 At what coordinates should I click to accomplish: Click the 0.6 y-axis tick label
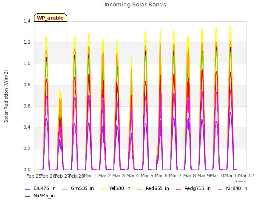click(27, 106)
